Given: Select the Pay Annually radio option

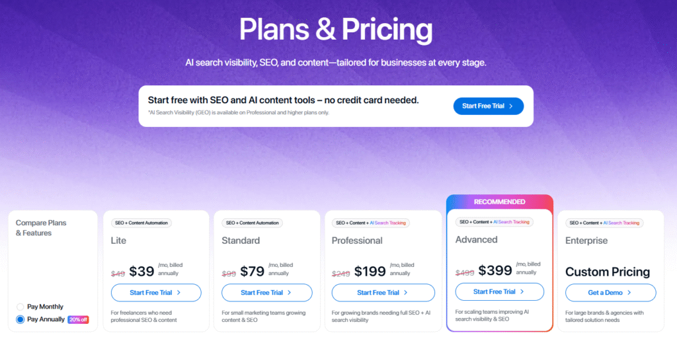Looking at the screenshot, I should [20, 320].
